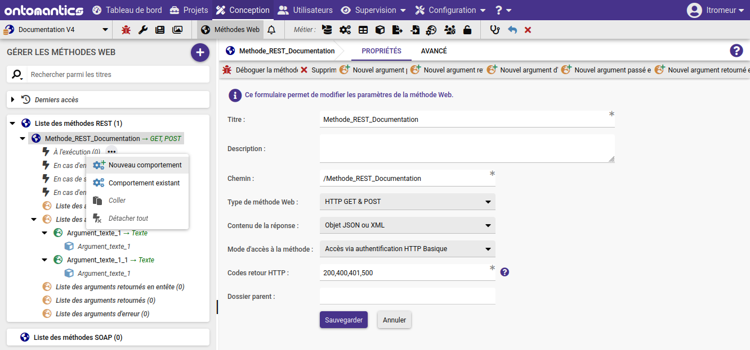750x350 pixels.
Task: Collapse the Methode_REST_Documentation tree node
Action: [23, 139]
